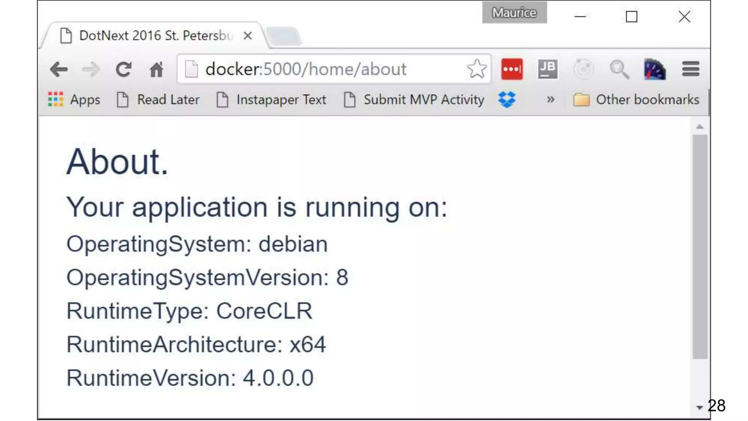Viewport: 748px width, 421px height.
Task: Click the magnifying glass extension icon
Action: point(619,69)
